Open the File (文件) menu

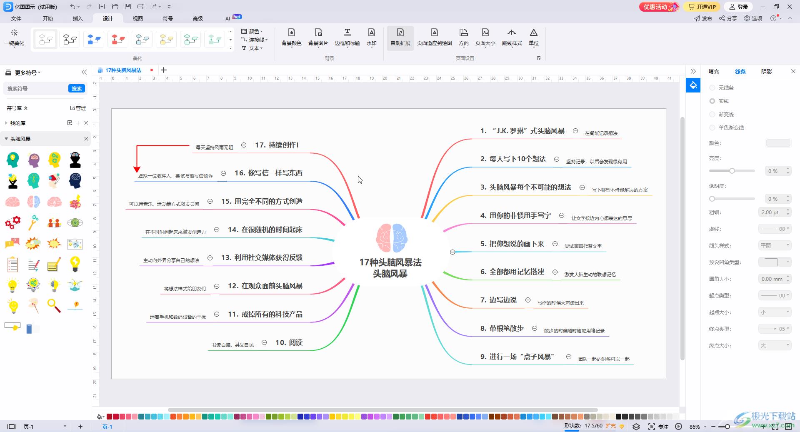coord(16,18)
